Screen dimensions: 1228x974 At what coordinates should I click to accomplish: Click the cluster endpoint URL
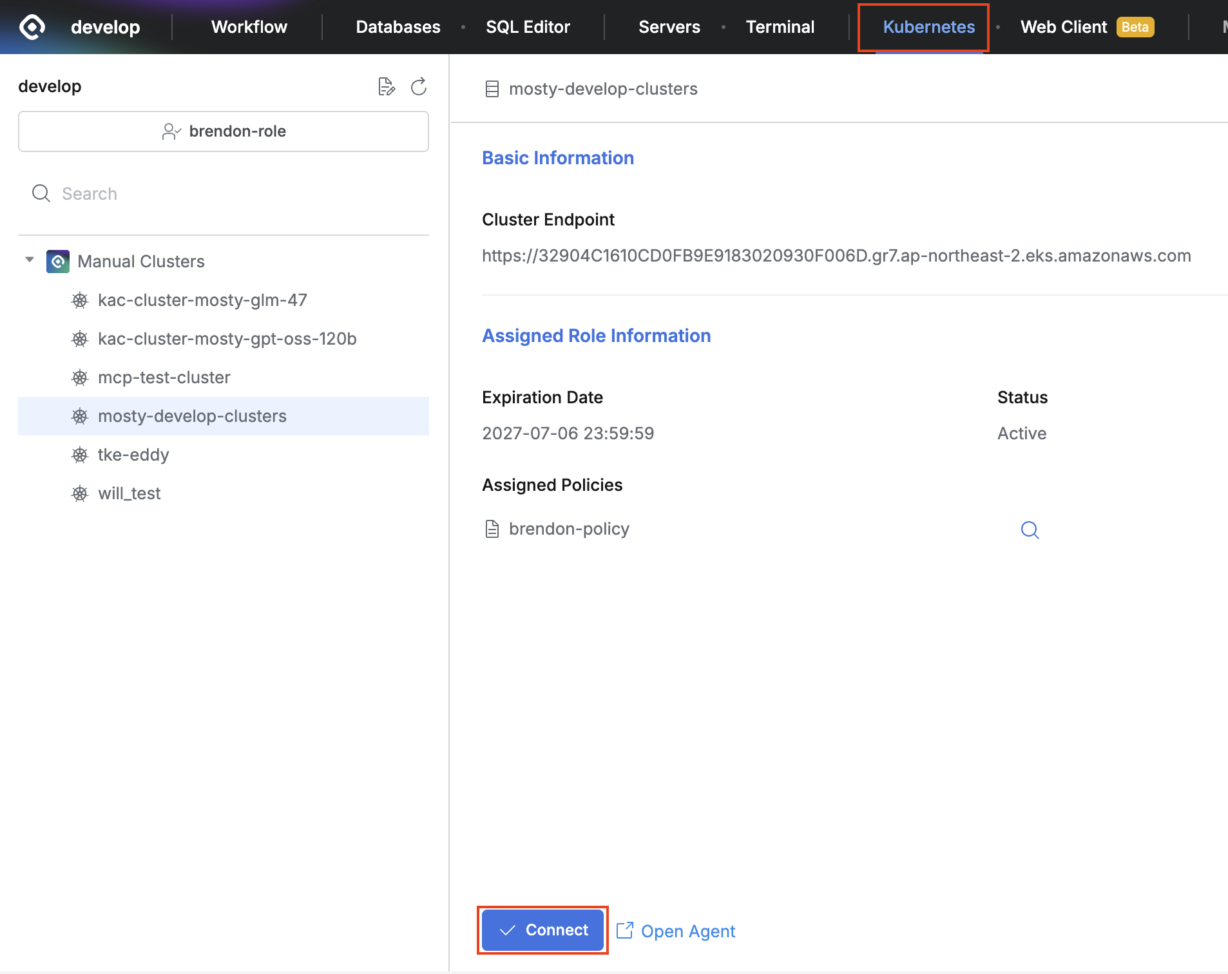pos(836,256)
